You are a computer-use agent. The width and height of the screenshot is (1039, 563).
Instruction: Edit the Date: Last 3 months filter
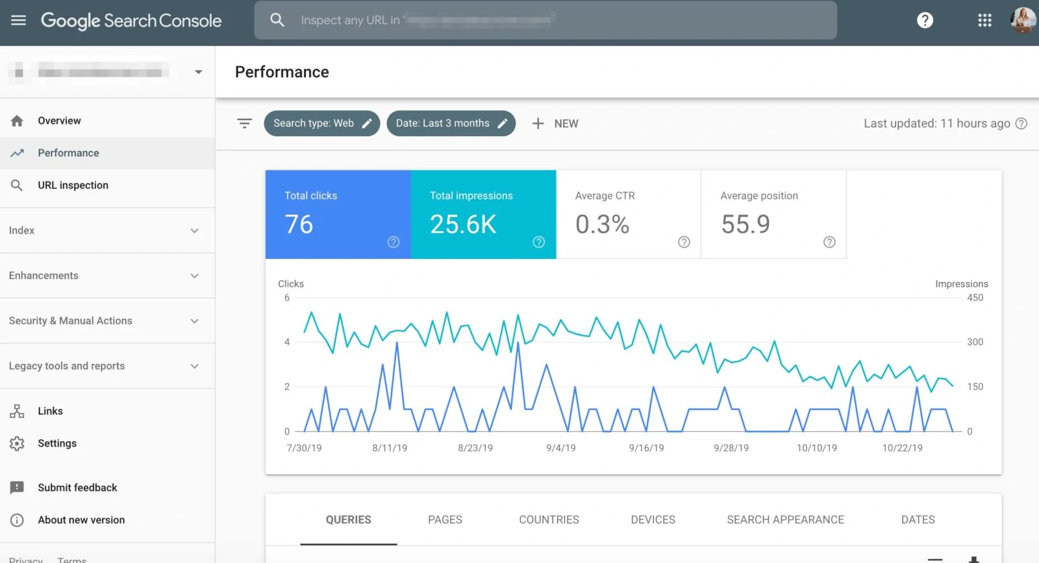[451, 123]
